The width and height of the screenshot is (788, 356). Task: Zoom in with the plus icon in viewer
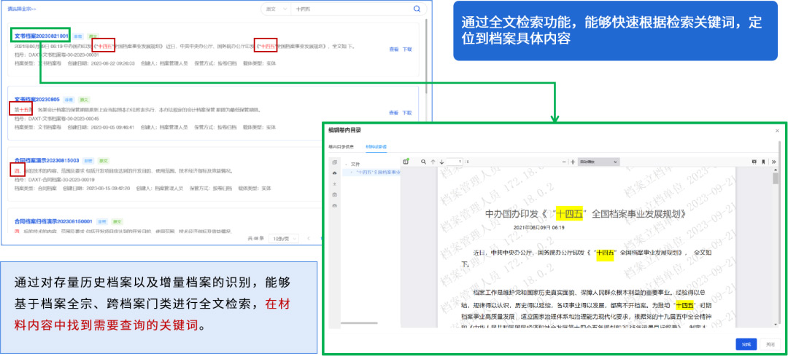(x=573, y=161)
